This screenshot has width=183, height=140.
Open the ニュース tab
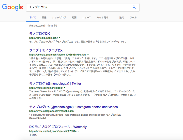coord(86,18)
